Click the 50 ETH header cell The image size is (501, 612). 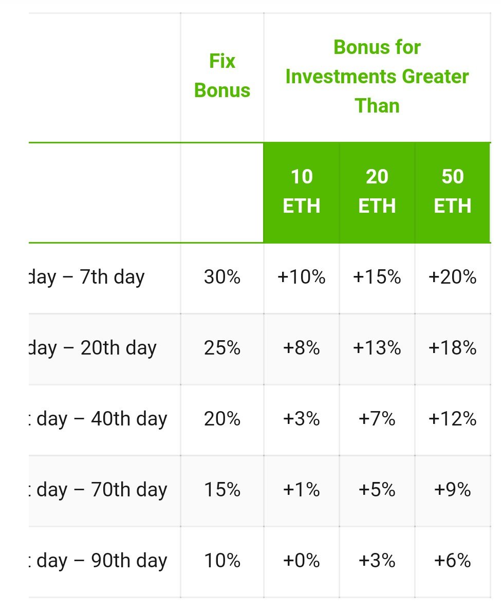click(453, 191)
